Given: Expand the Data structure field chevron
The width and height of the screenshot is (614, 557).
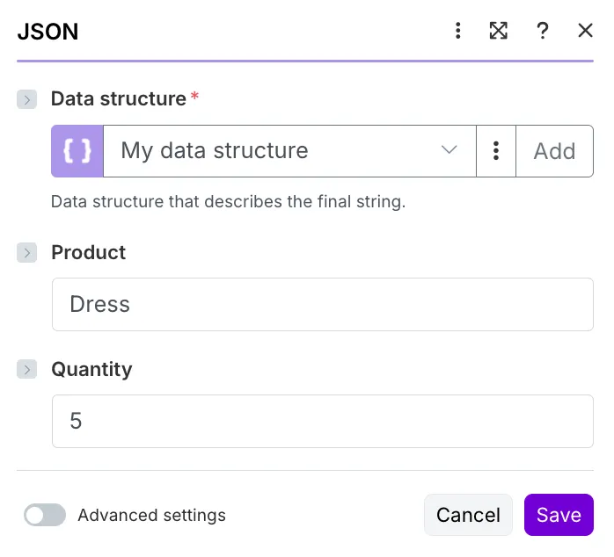Looking at the screenshot, I should (26, 99).
